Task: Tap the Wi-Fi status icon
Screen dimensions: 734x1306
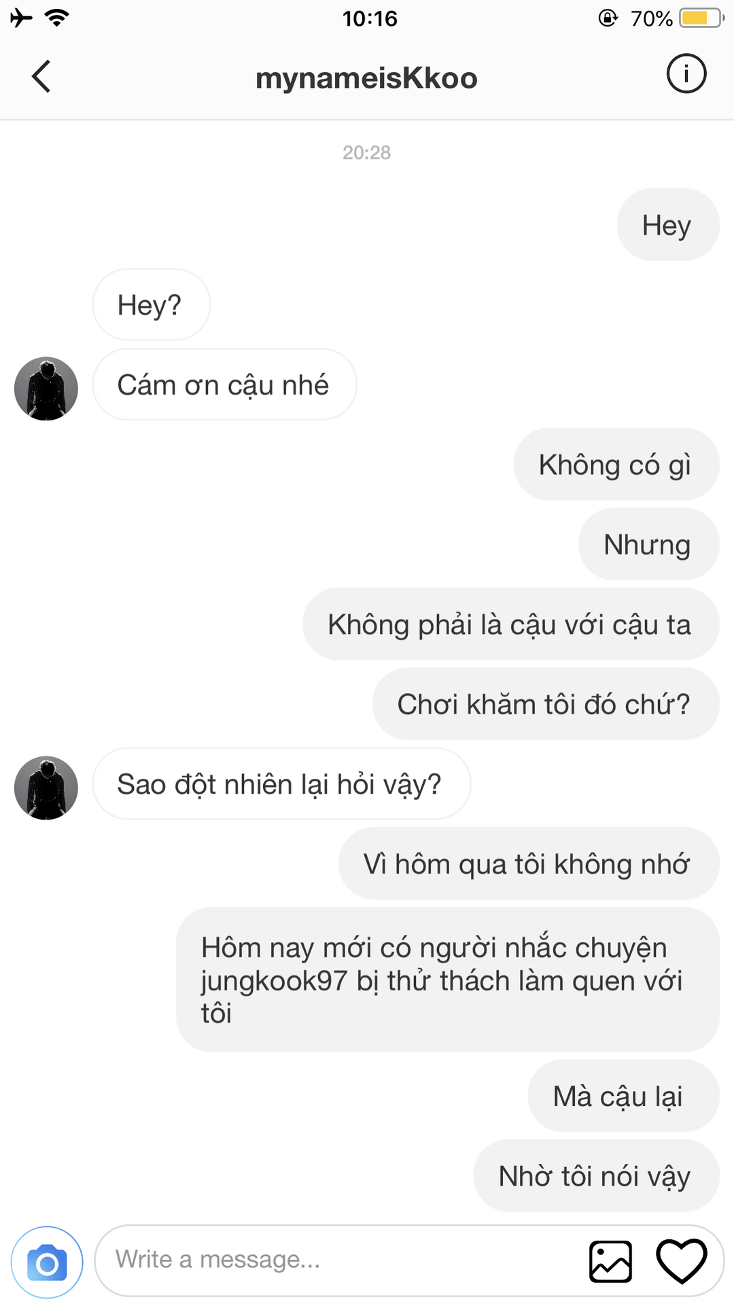Action: [56, 18]
